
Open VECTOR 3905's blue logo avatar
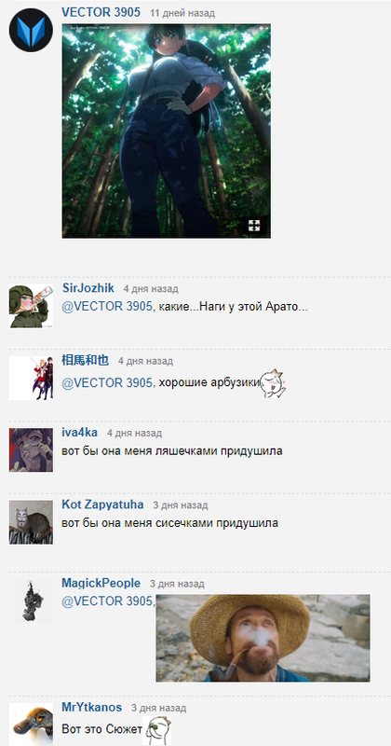[31, 30]
